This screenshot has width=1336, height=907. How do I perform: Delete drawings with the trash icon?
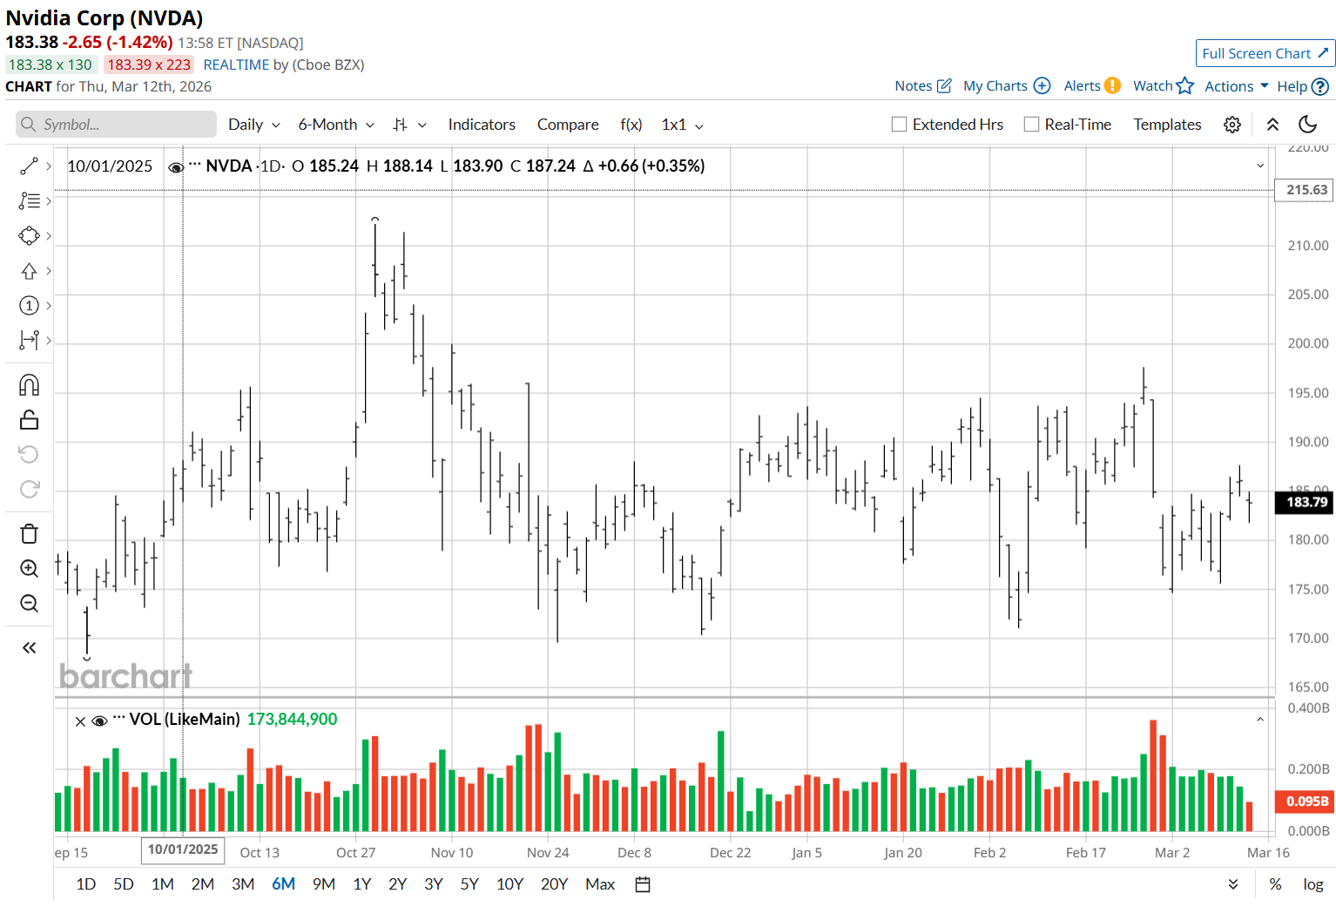coord(29,533)
